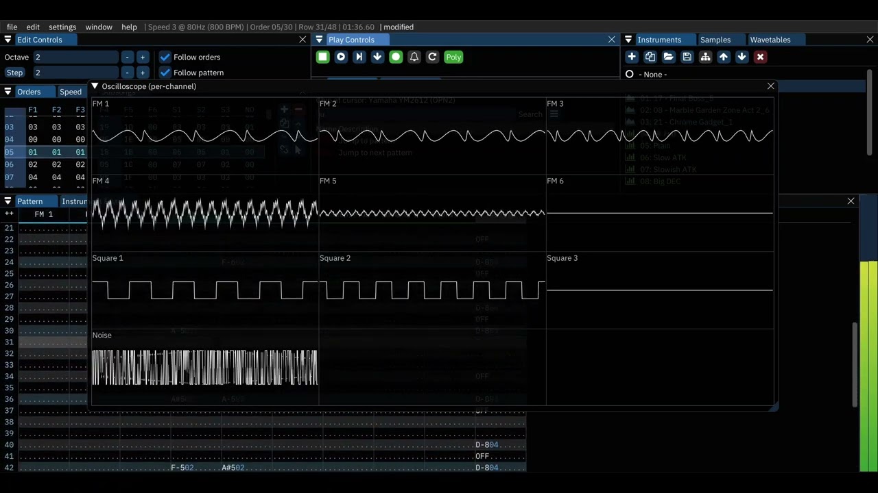Toggle the metronome bell icon
The image size is (878, 493).
point(414,57)
